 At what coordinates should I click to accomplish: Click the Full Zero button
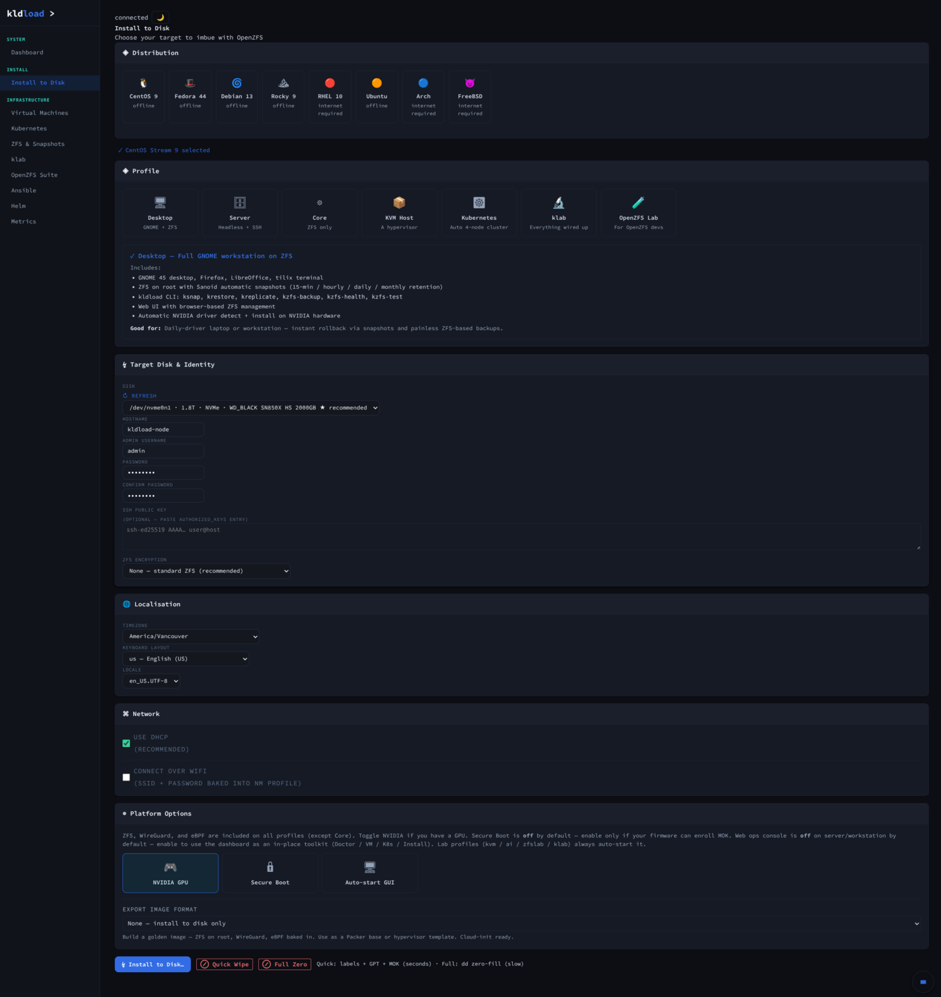285,964
